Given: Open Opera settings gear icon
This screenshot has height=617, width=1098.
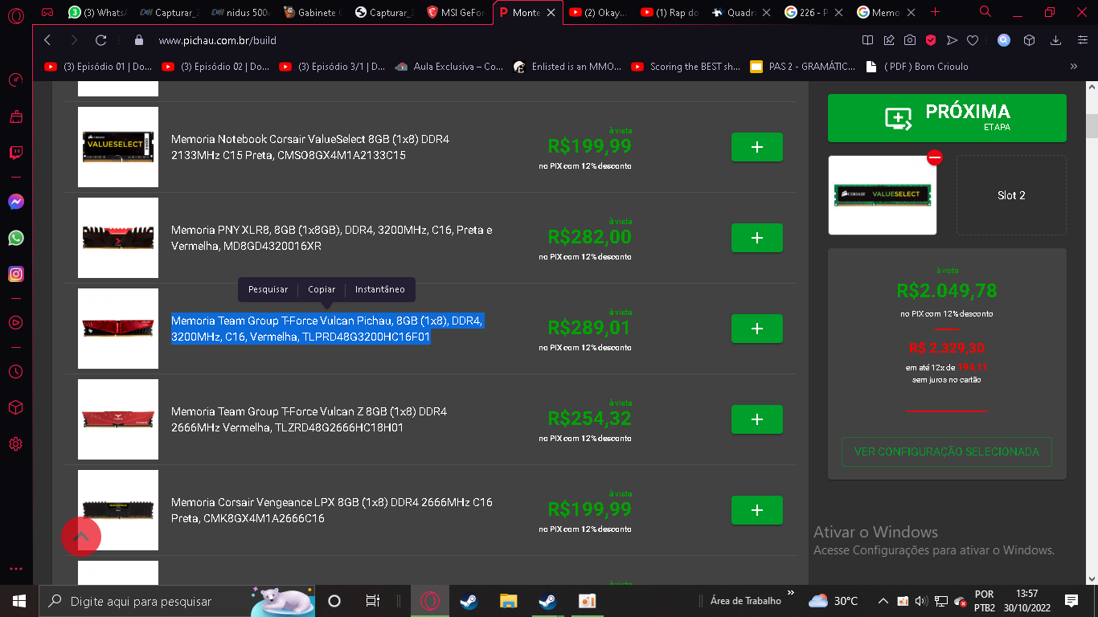Looking at the screenshot, I should (x=15, y=443).
